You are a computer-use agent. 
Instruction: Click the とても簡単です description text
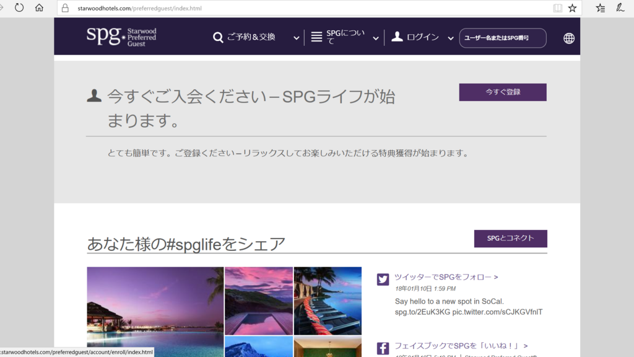(x=288, y=153)
